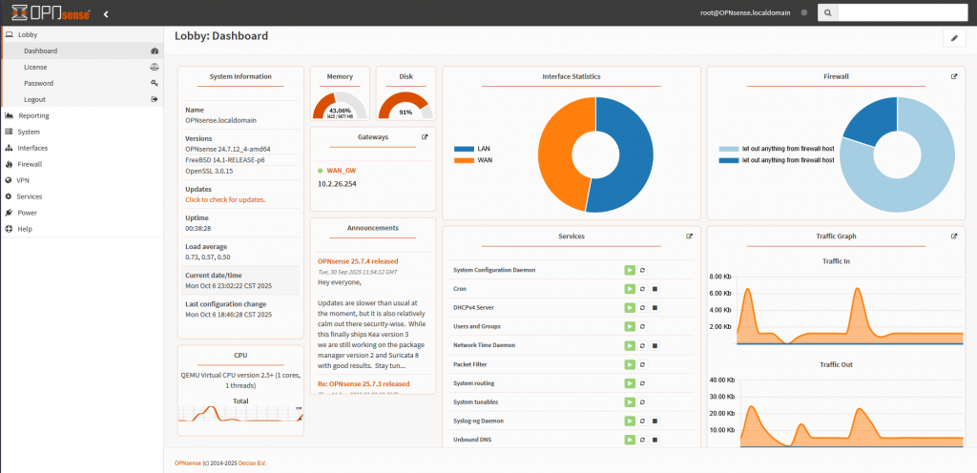Open 'OPNsense 25.7.4 released' announcement

point(358,261)
